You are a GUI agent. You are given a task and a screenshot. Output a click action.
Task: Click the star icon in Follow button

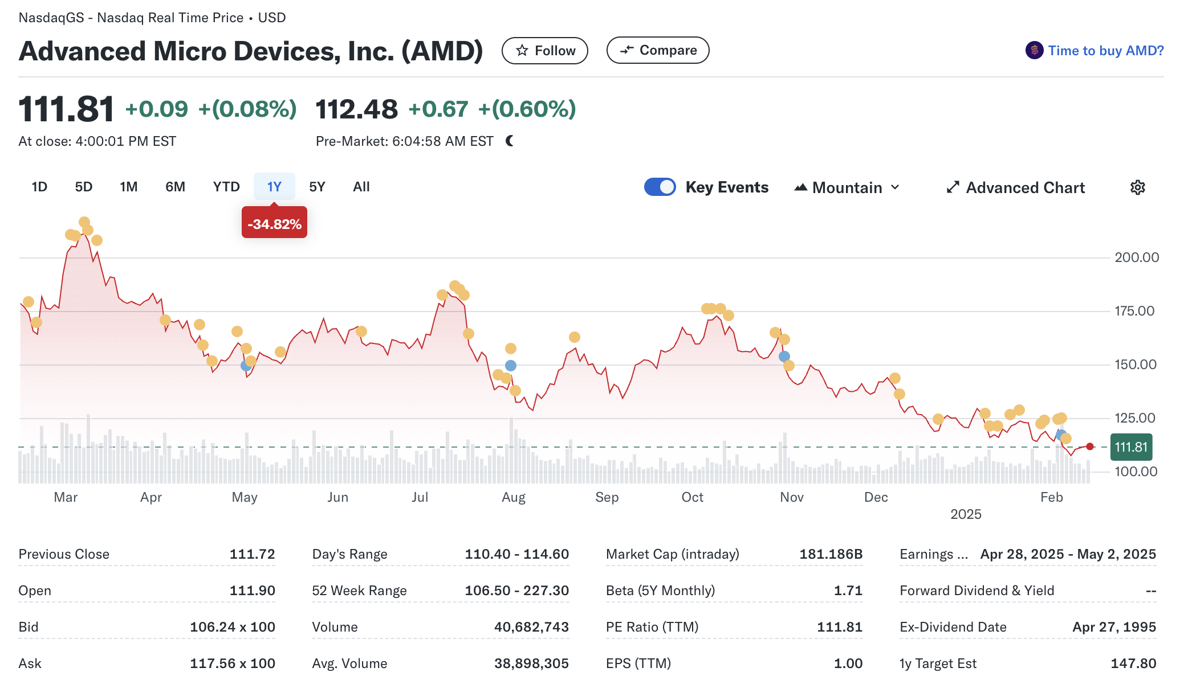point(522,51)
